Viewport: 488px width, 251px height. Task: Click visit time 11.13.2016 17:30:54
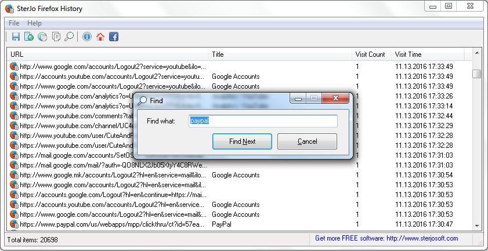coord(424,175)
